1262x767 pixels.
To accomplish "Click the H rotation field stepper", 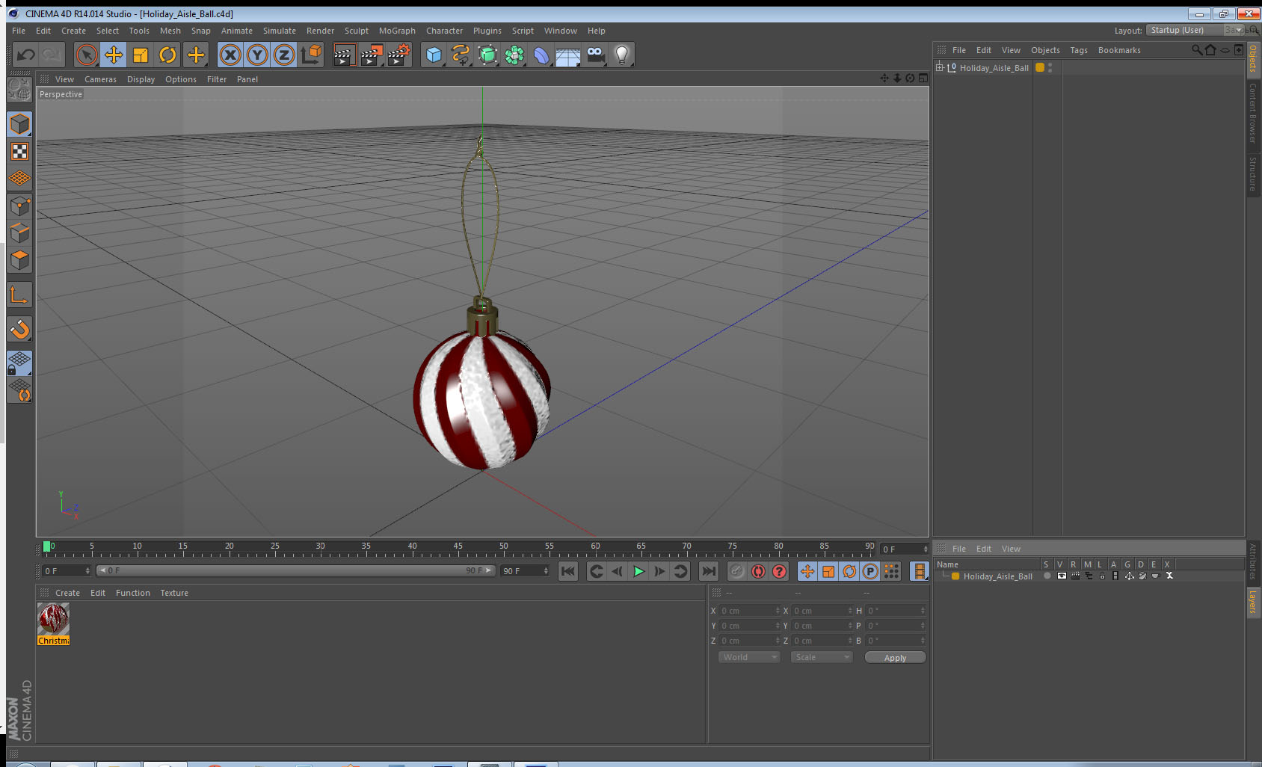I will coord(923,611).
